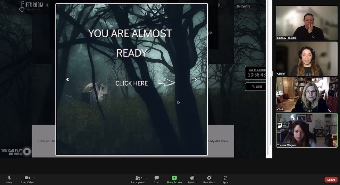The width and height of the screenshot is (340, 185).
Task: Open the Zoom Apps panel
Action: [225, 179]
